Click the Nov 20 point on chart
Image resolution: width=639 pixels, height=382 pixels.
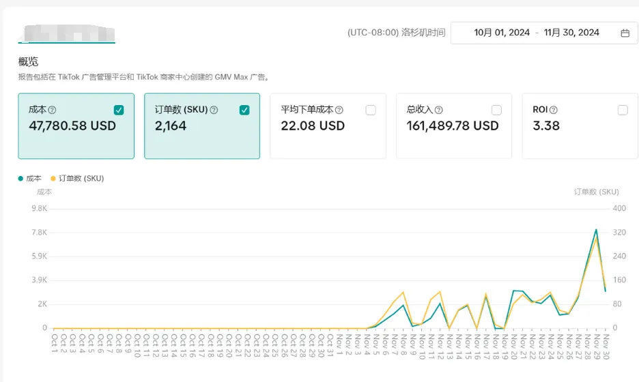coord(513,291)
